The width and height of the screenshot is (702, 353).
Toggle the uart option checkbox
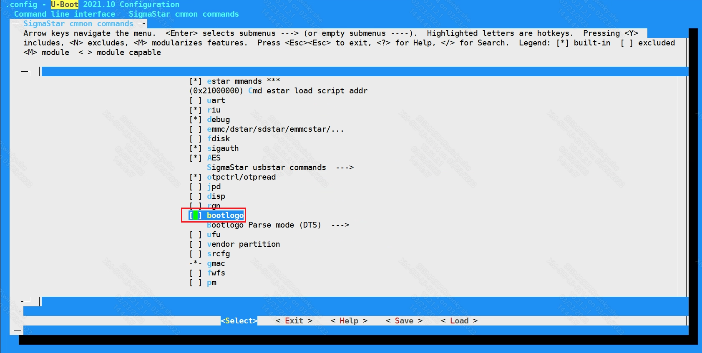click(x=195, y=100)
